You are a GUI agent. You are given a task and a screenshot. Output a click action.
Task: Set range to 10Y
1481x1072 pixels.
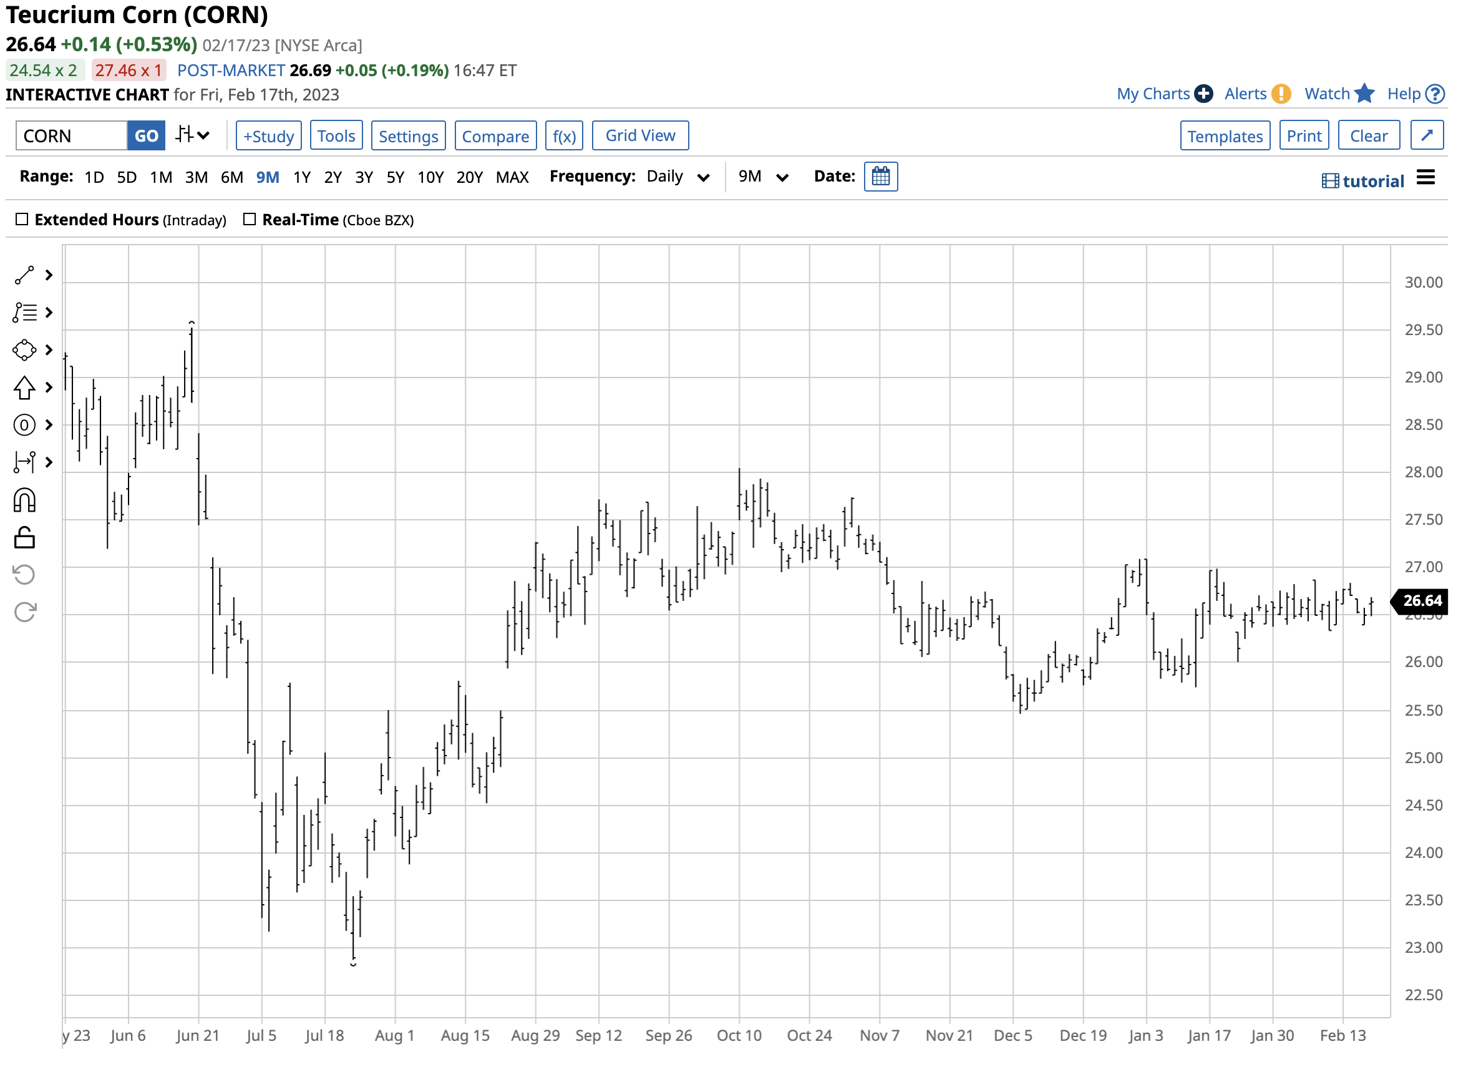click(430, 178)
